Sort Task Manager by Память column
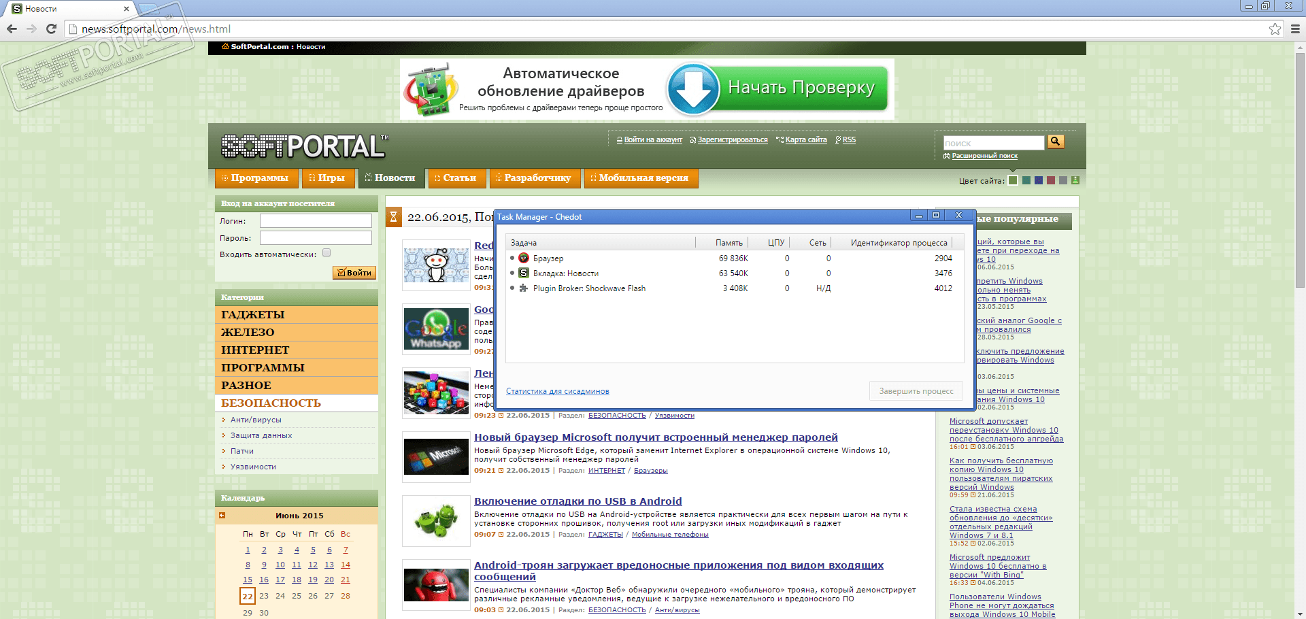This screenshot has width=1306, height=619. 722,243
